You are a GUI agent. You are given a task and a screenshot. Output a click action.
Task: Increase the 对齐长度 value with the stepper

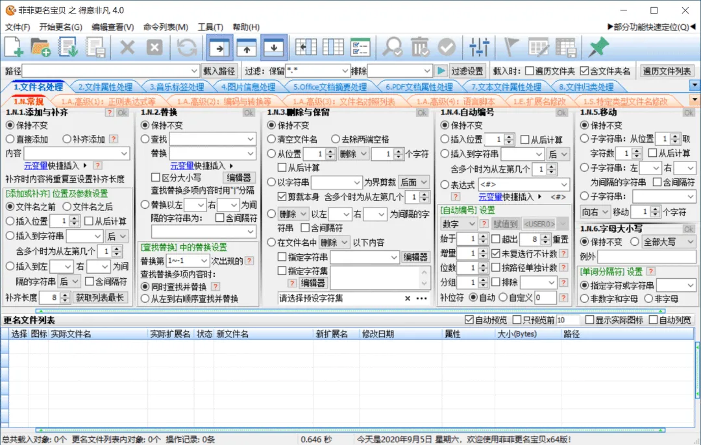[64, 296]
